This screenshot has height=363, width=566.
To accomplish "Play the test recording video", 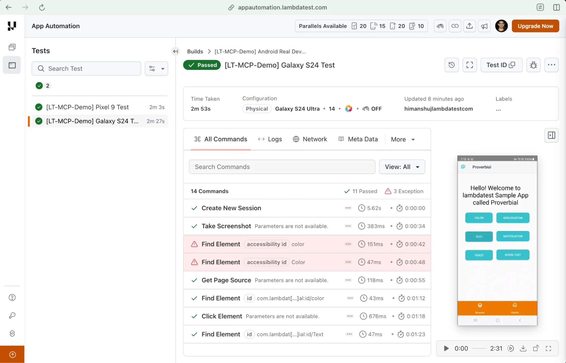I will tap(446, 348).
